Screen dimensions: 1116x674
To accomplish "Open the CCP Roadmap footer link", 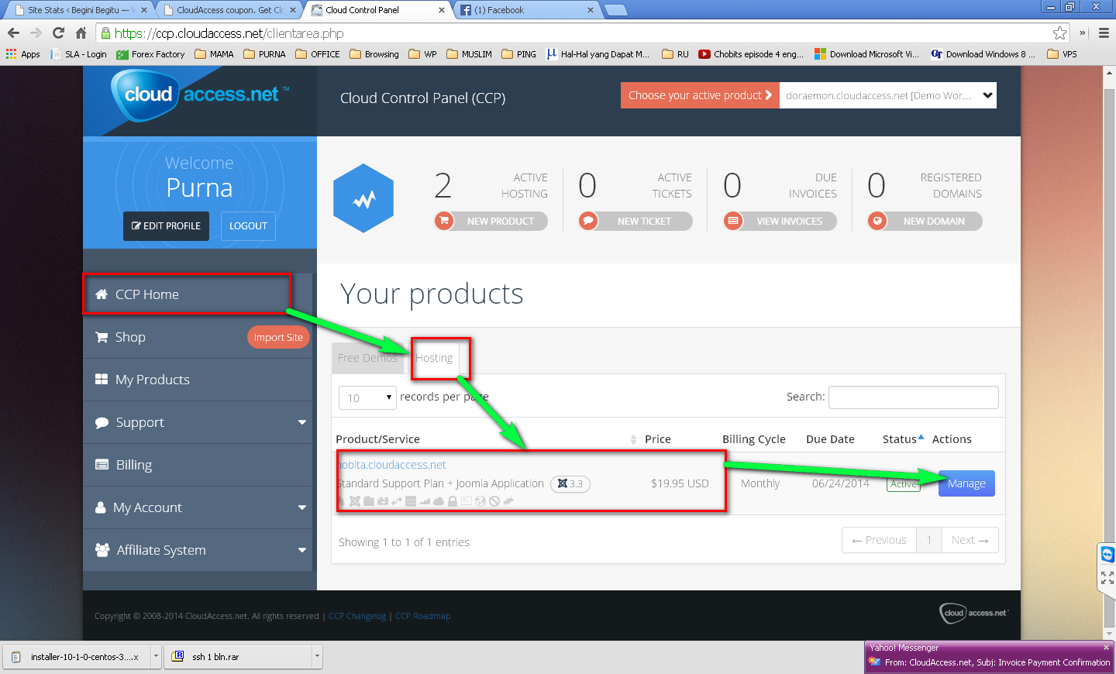I will 422,616.
